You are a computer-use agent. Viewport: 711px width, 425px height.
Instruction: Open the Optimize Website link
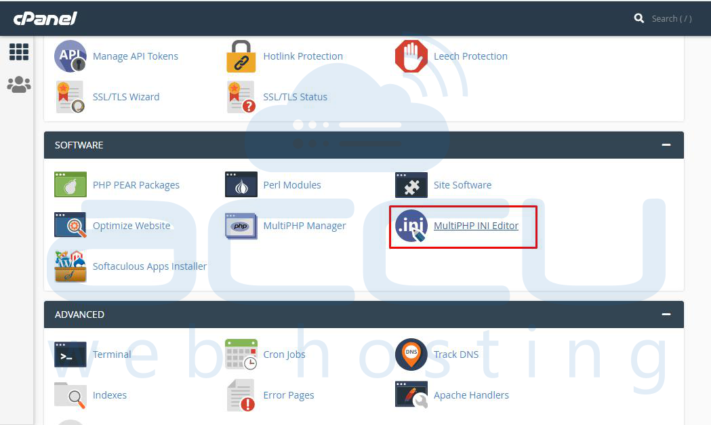pyautogui.click(x=131, y=226)
